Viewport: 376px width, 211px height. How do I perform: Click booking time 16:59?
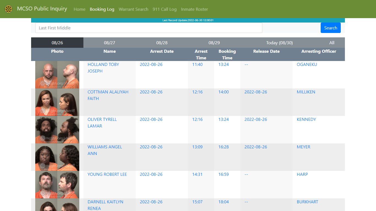tap(224, 174)
